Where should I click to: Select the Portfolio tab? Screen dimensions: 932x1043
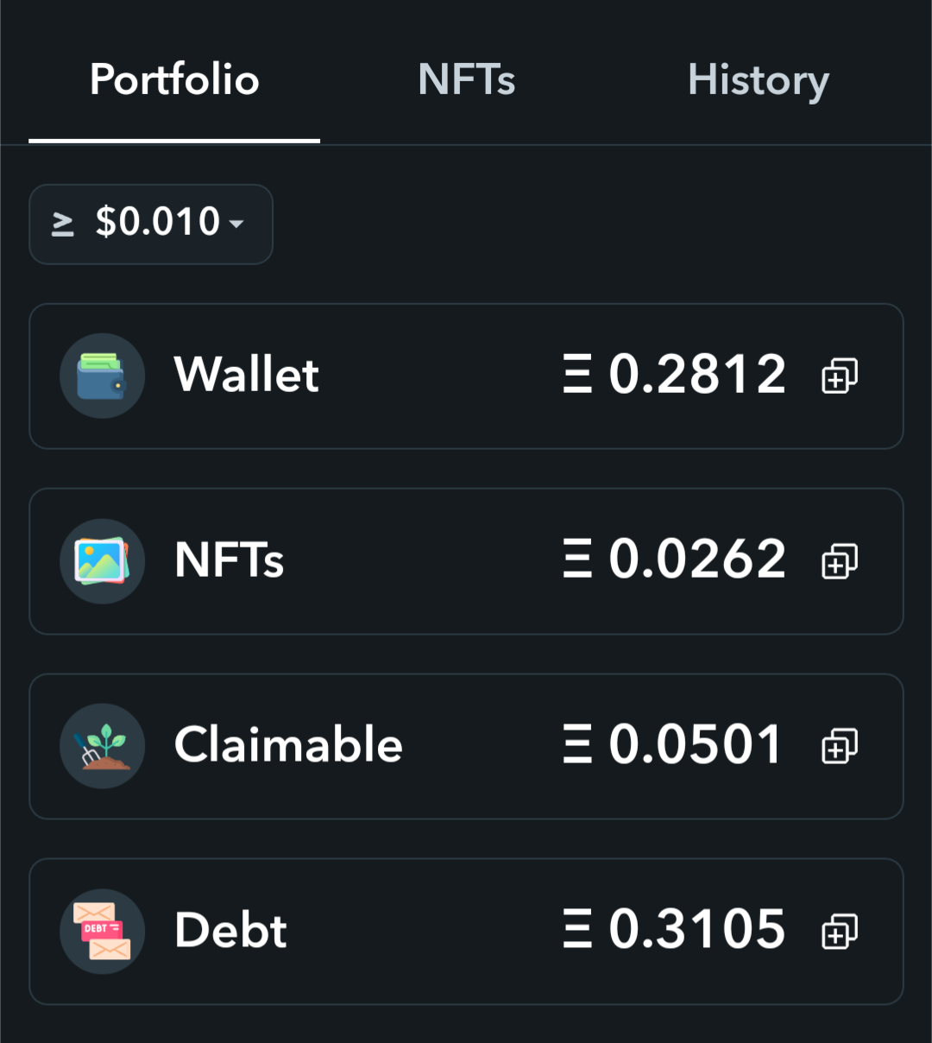tap(174, 80)
